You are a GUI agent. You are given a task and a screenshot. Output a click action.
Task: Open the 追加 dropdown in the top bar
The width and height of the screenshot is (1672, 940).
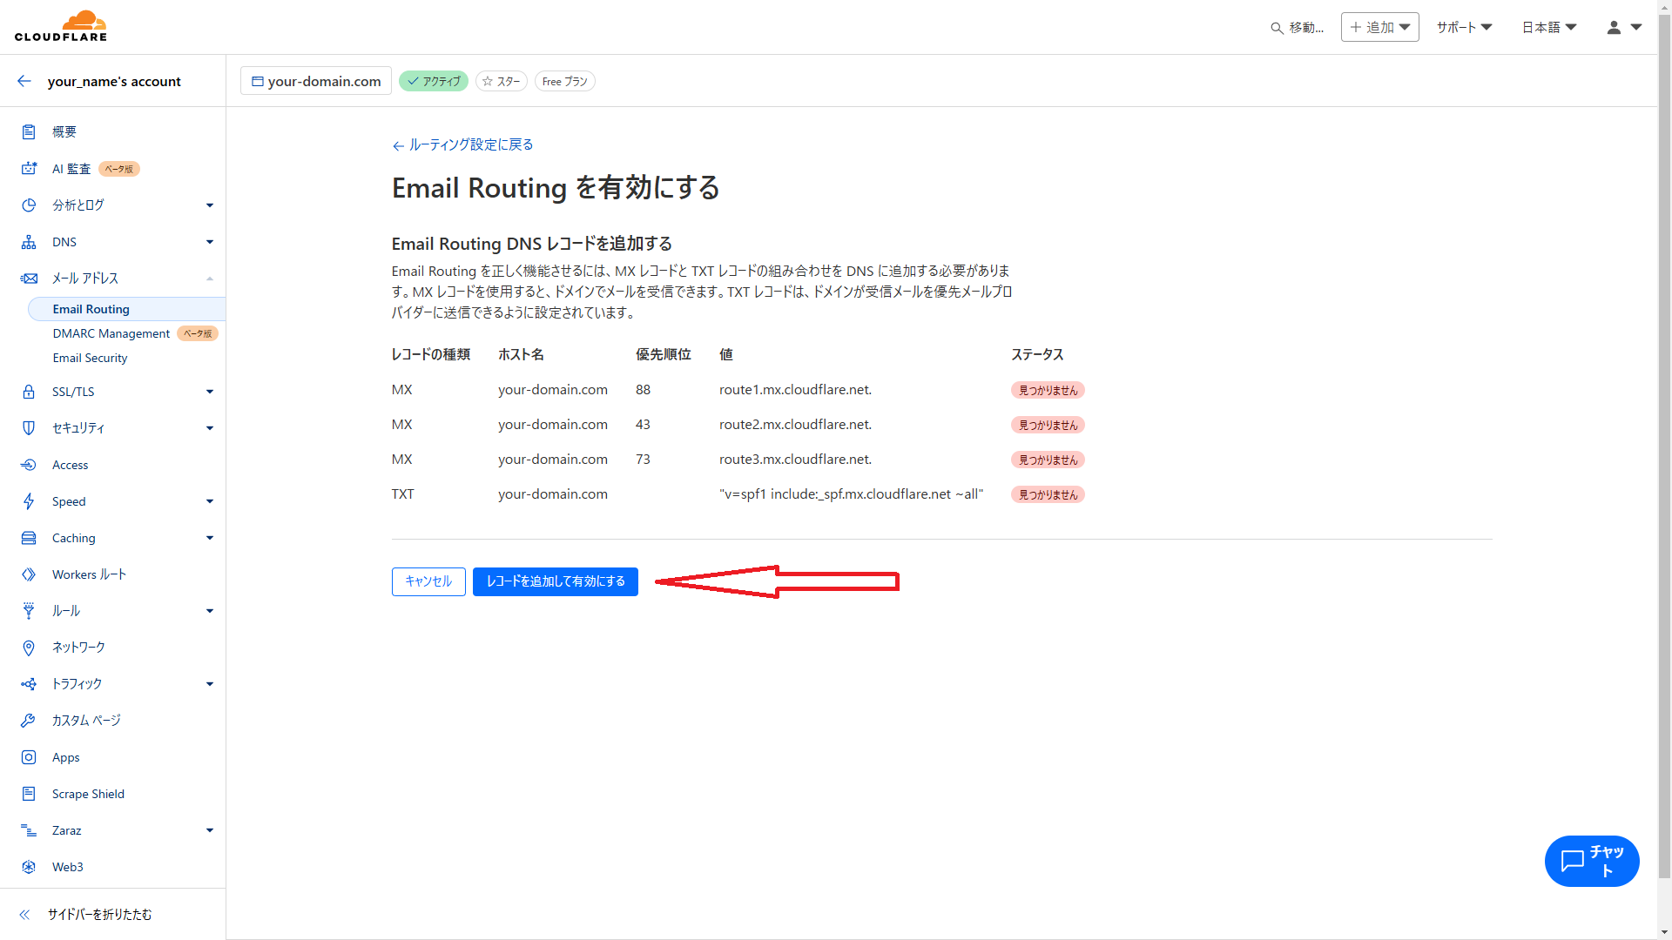click(1379, 27)
